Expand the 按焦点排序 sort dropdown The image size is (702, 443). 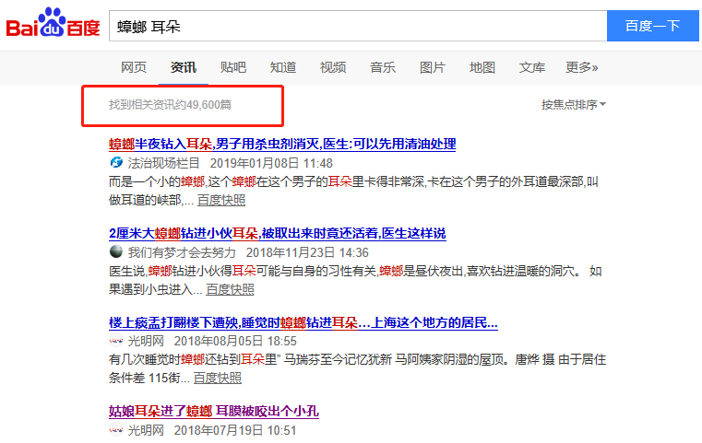click(573, 105)
